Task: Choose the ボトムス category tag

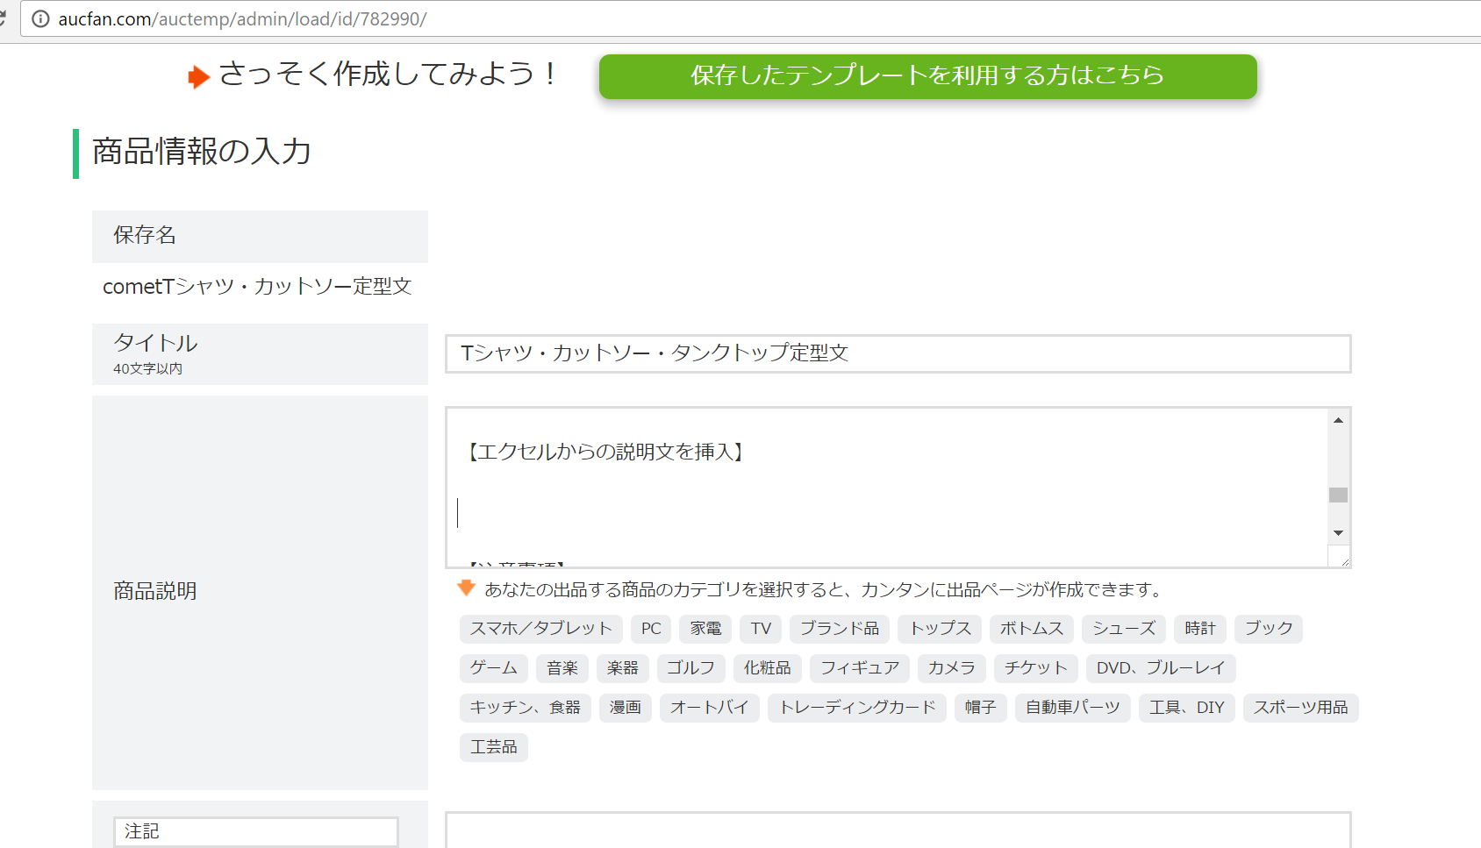Action: [1032, 629]
